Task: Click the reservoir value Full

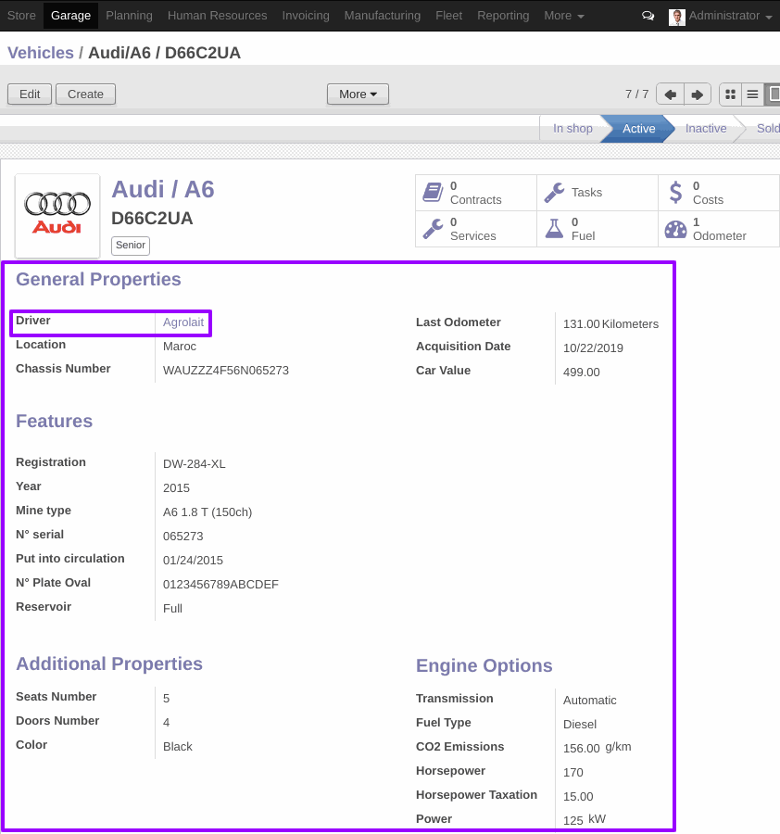Action: 173,609
